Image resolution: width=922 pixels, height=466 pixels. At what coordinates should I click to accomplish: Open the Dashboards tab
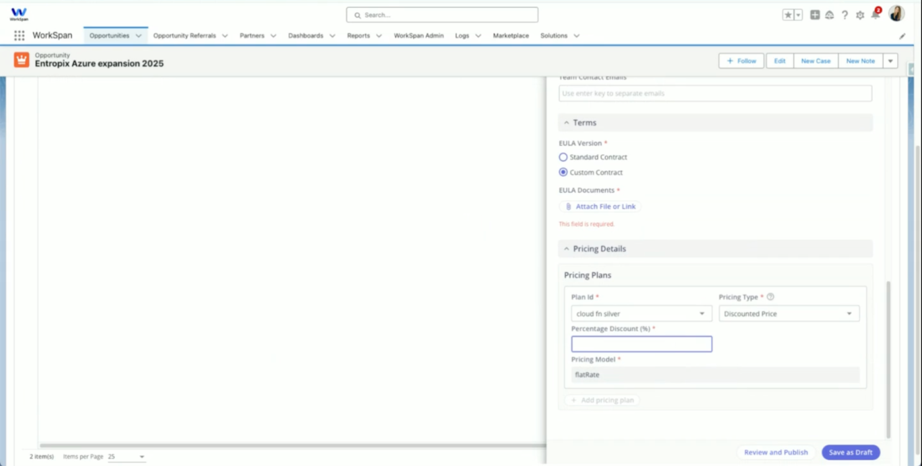[305, 36]
